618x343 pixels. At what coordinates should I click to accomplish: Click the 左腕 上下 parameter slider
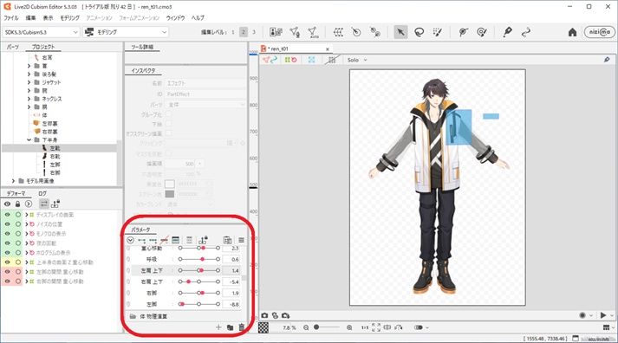coord(199,270)
